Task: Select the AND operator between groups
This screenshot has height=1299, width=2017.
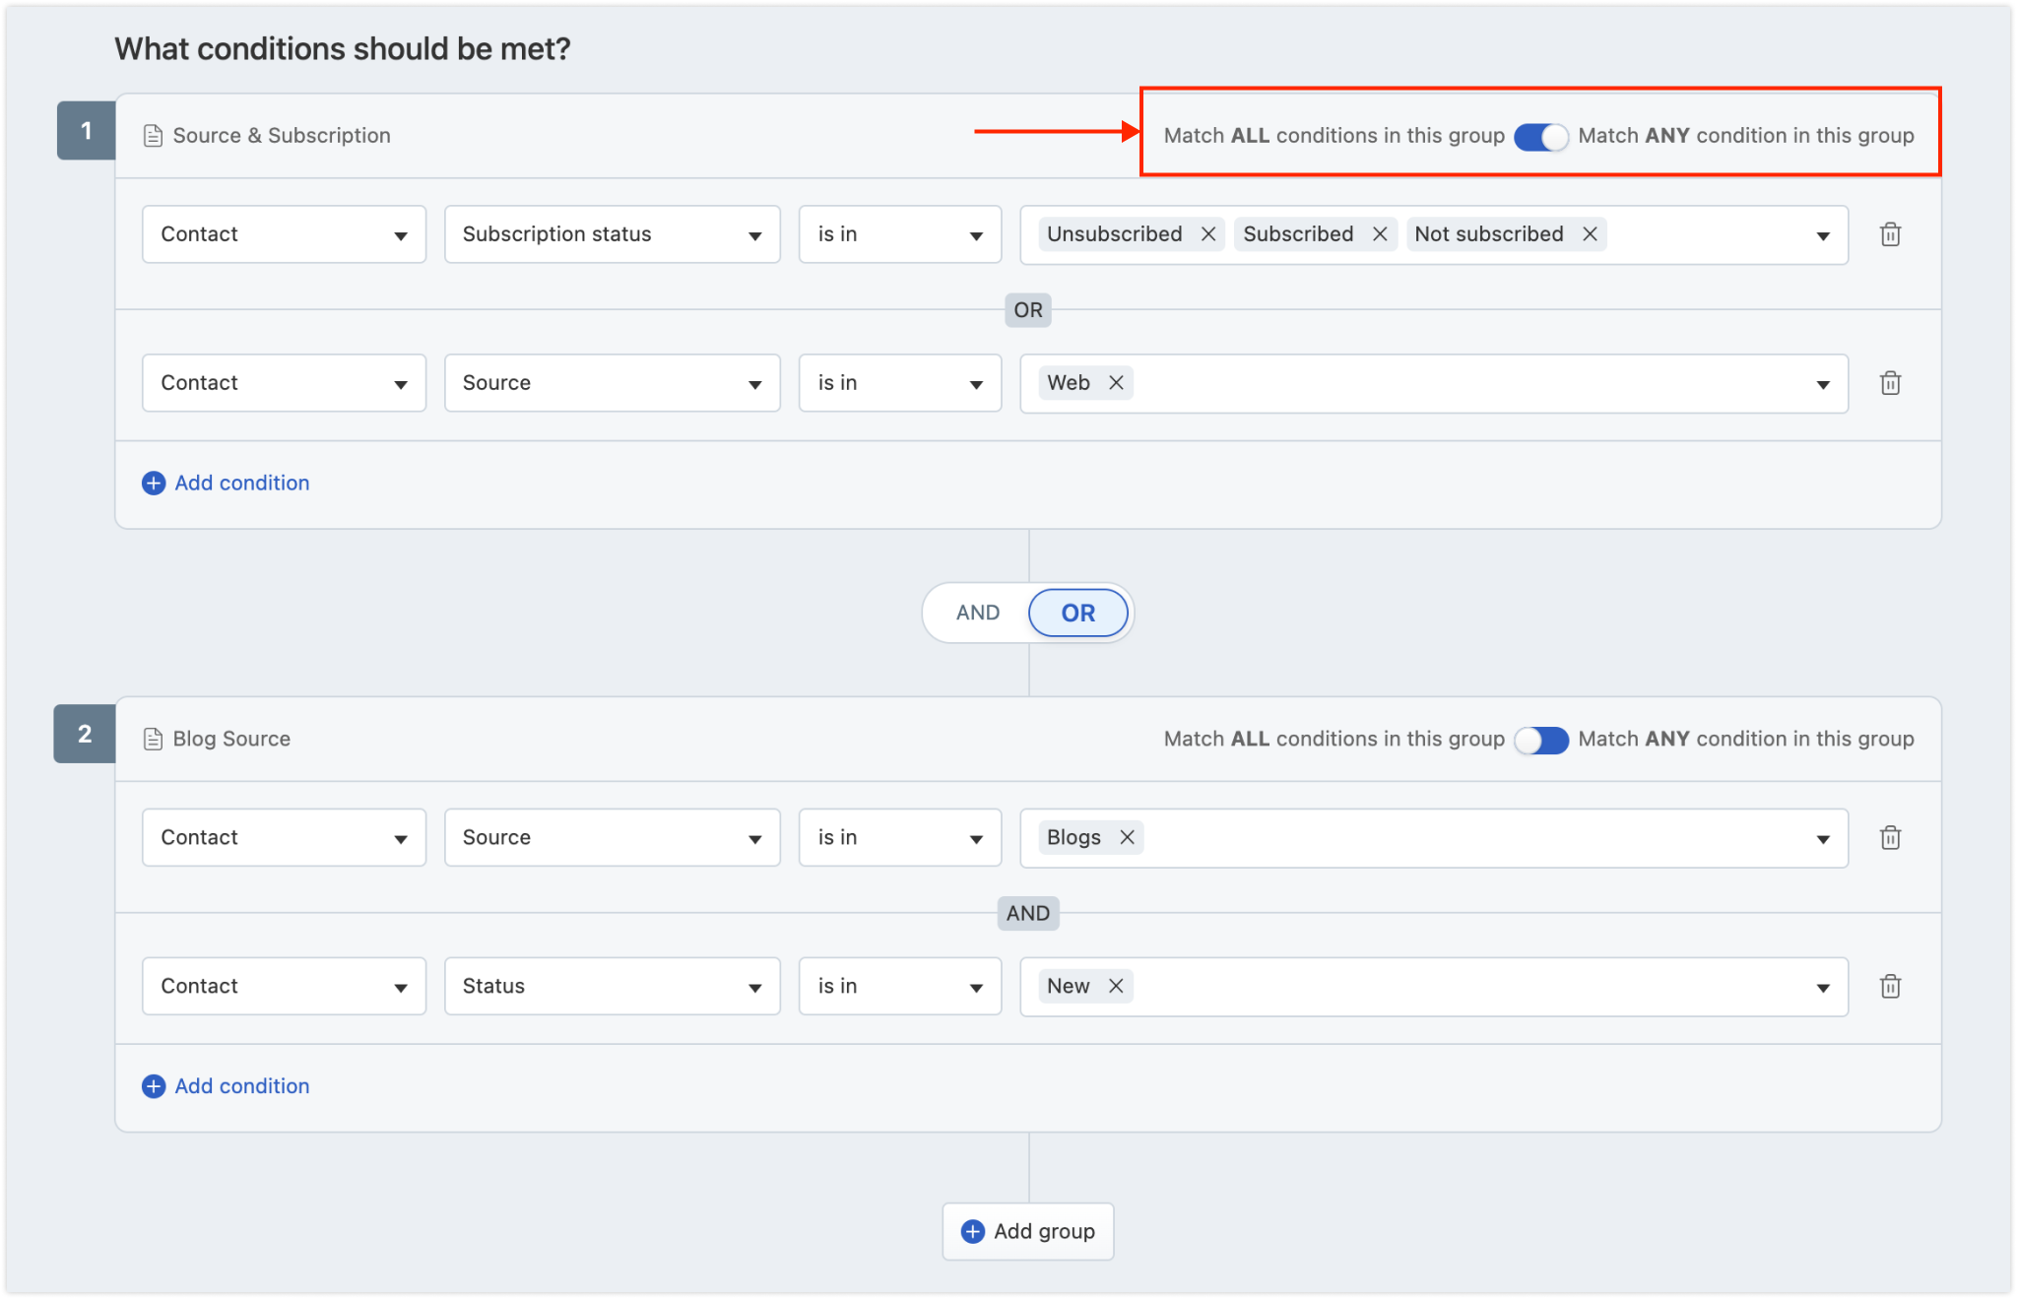Action: pyautogui.click(x=978, y=613)
